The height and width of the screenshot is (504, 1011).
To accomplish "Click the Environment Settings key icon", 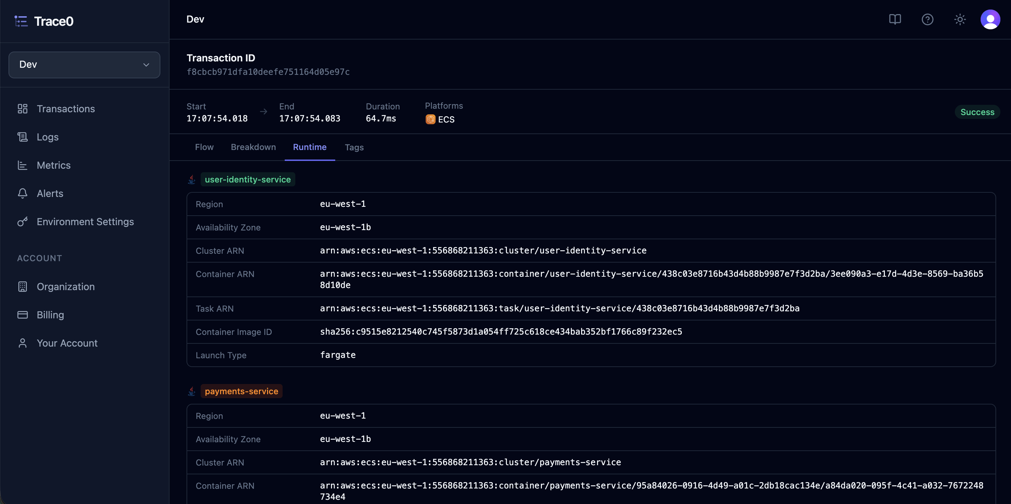I will point(23,222).
